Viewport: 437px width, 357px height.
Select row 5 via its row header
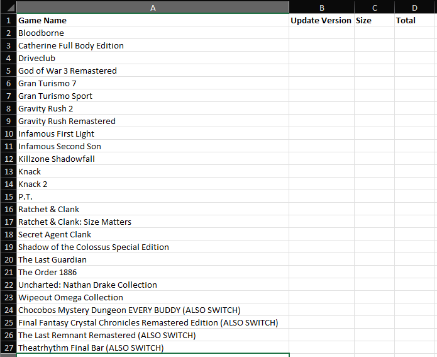8,71
